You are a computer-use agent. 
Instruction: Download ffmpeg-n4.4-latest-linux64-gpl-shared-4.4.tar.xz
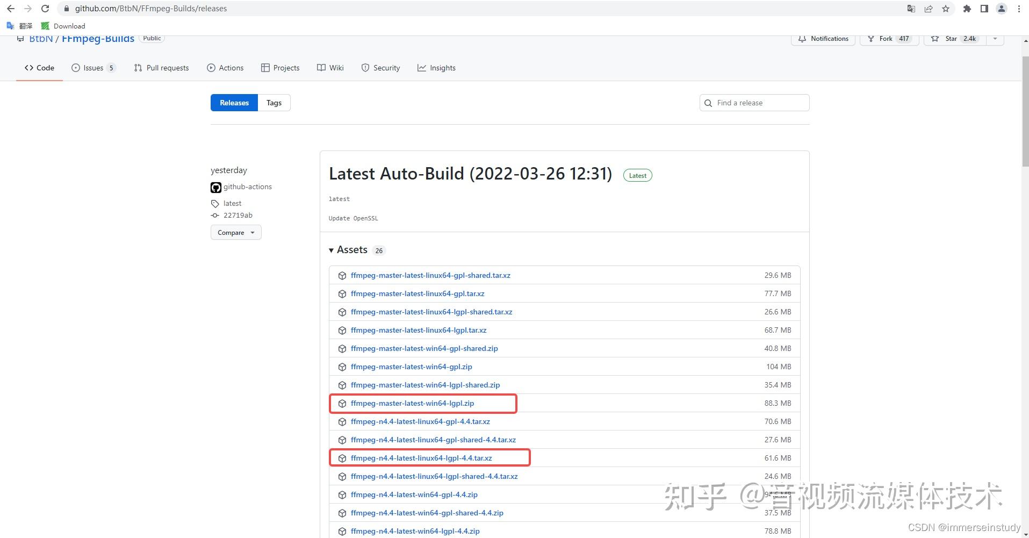tap(433, 440)
